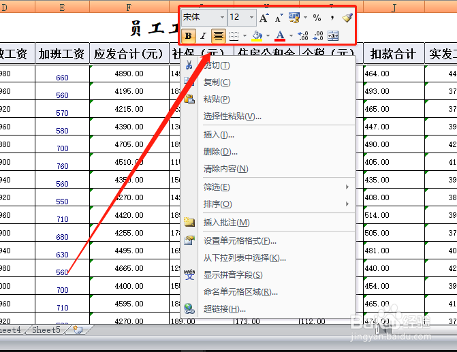Open the font color dropdown arrow
Screen dimensions: 457x352
coord(291,36)
